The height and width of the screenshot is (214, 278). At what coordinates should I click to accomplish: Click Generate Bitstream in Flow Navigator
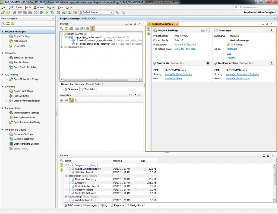click(x=24, y=139)
